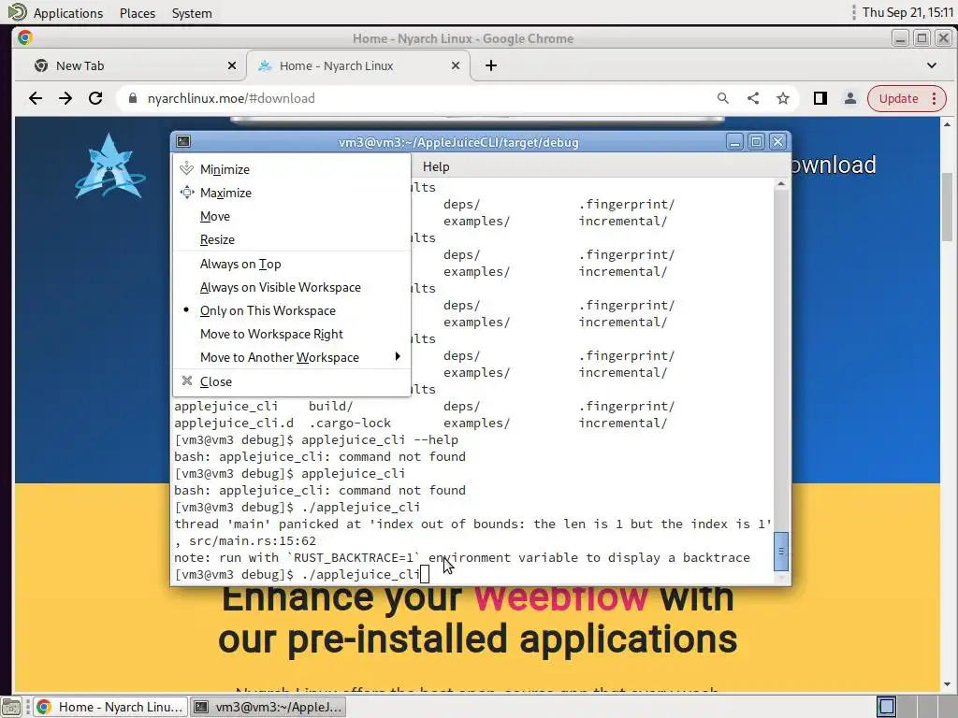Select Always on Visible Workspace
The width and height of the screenshot is (958, 718).
click(x=292, y=287)
